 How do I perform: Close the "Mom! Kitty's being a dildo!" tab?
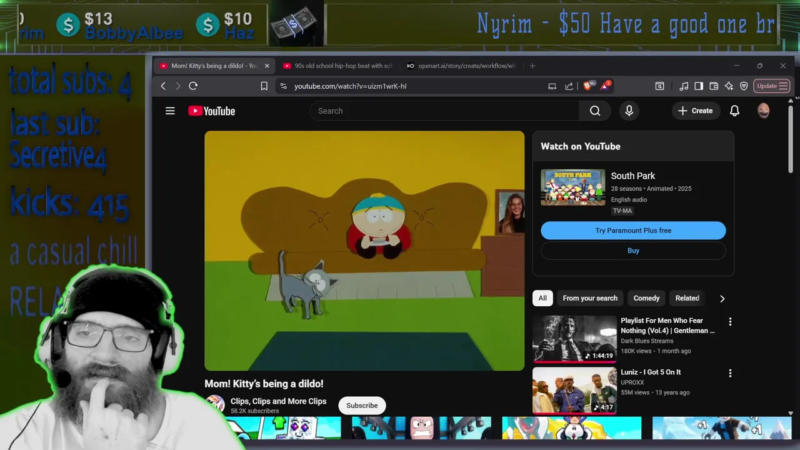click(267, 66)
